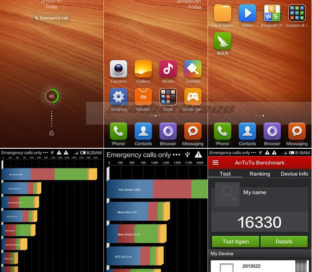Switch to the Device Info tab
312x272 pixels.
294,174
